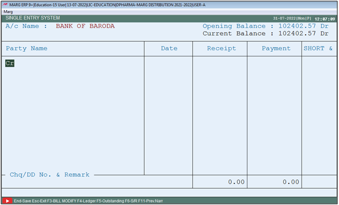Click the Payment total 0.00
Screen dimensions: 339x205
coord(291,182)
